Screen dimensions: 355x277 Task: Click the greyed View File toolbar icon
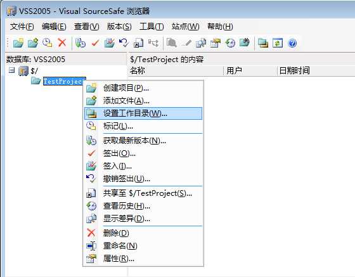[172, 42]
